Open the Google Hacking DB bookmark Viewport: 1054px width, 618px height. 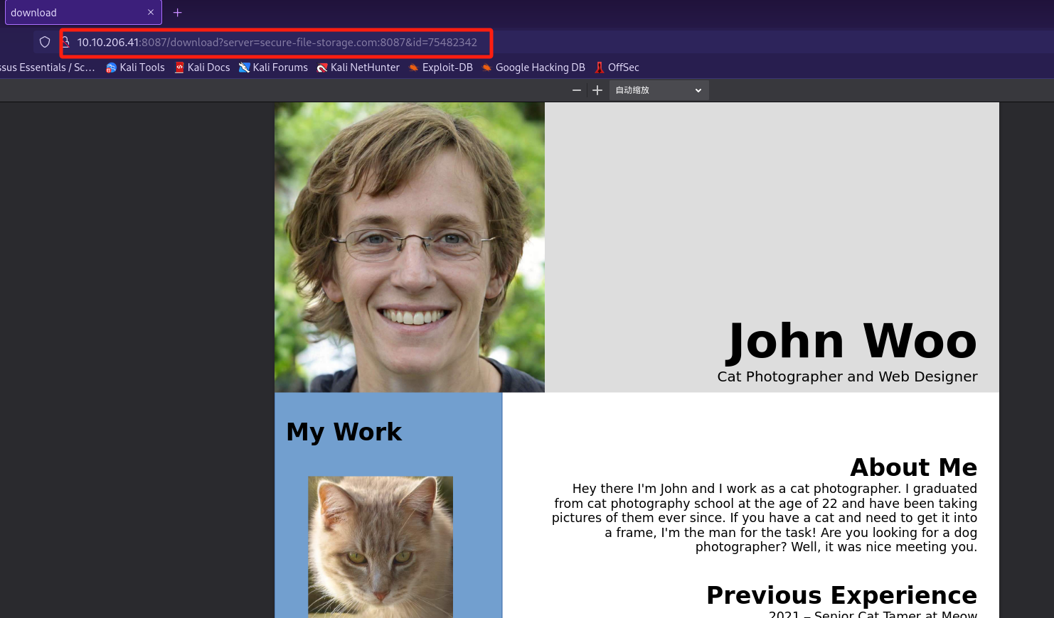pyautogui.click(x=533, y=67)
